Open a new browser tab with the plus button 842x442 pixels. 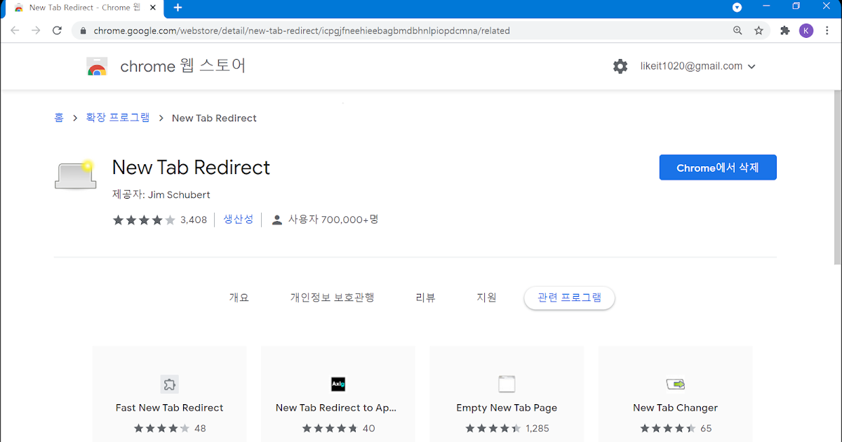click(178, 9)
